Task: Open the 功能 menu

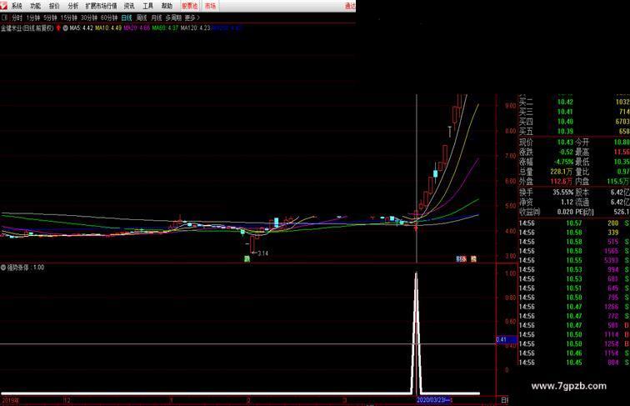Action: pyautogui.click(x=35, y=6)
